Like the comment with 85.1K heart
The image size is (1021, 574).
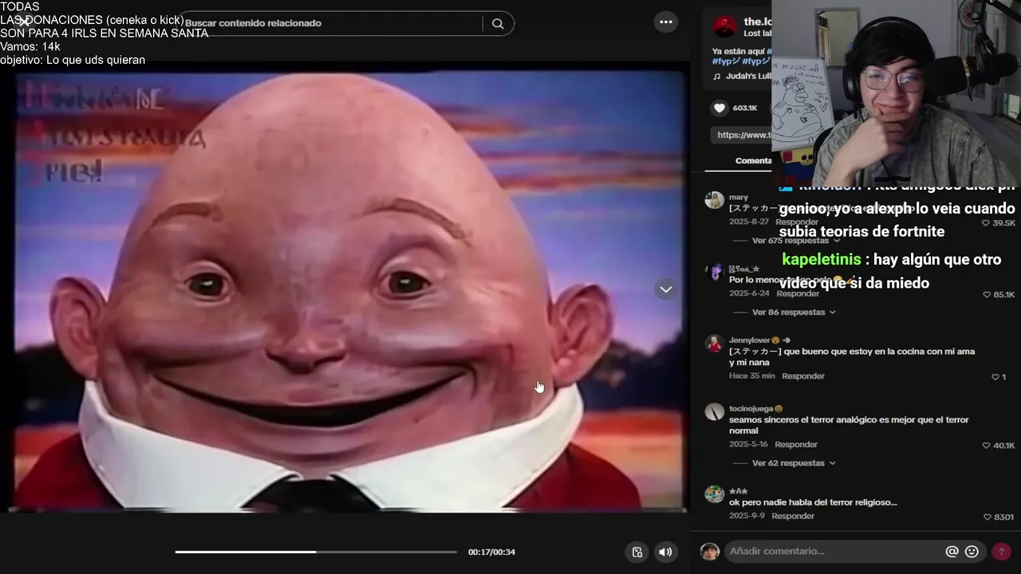pos(986,295)
